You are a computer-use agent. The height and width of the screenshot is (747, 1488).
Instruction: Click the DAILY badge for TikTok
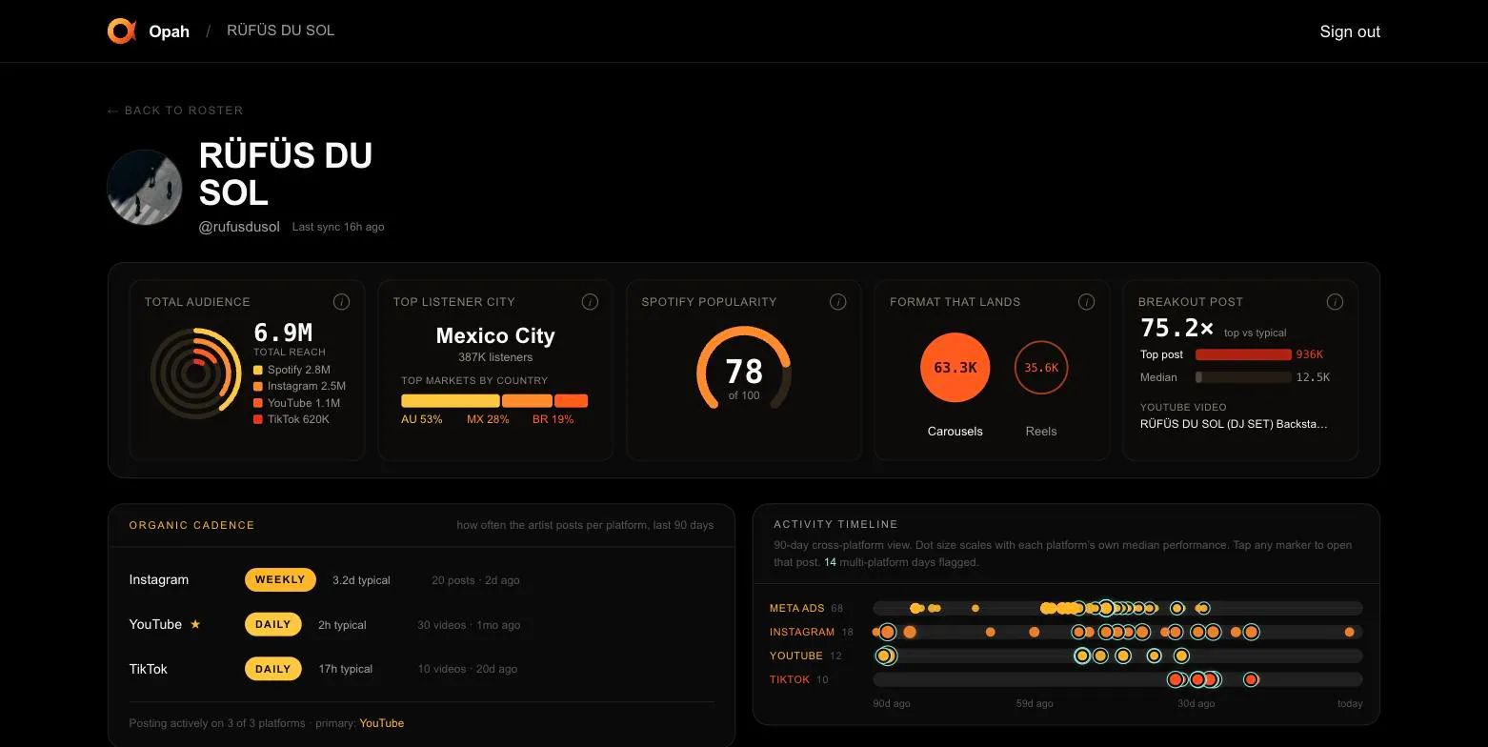pyautogui.click(x=273, y=669)
